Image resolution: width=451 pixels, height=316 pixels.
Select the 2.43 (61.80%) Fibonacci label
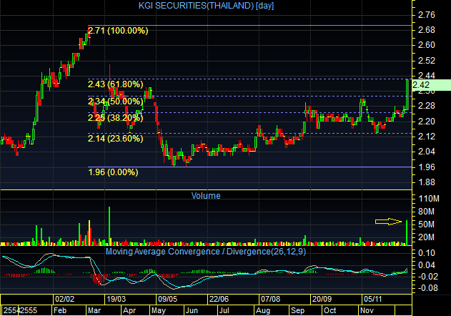[x=115, y=84]
